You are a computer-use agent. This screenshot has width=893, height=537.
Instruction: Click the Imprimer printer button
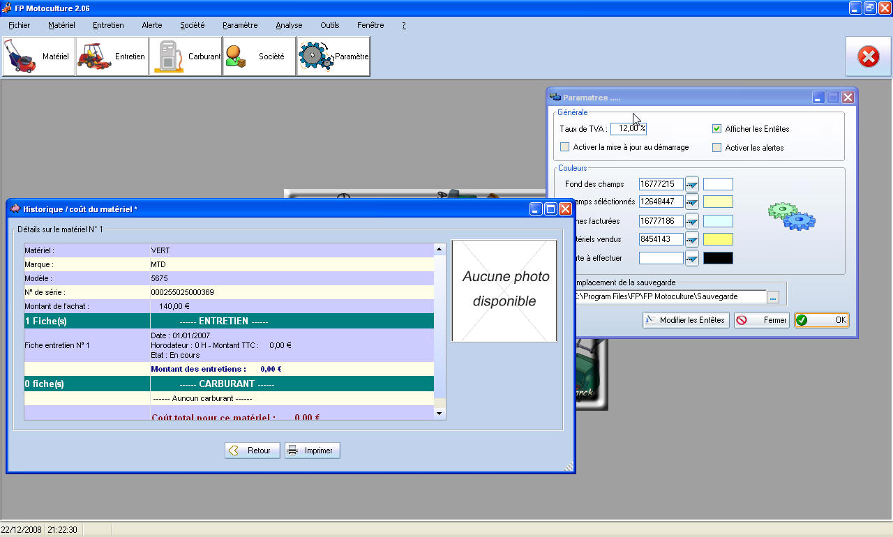pyautogui.click(x=312, y=451)
